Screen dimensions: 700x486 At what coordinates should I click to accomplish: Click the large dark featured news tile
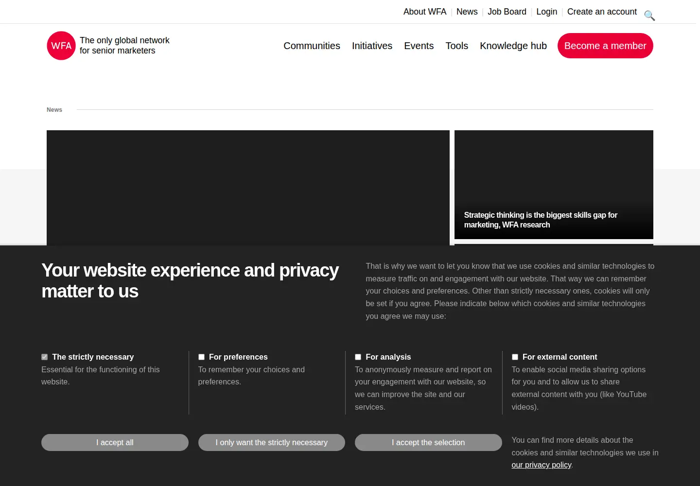[x=248, y=188]
